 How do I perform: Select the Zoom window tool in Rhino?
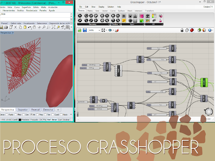point(48,27)
